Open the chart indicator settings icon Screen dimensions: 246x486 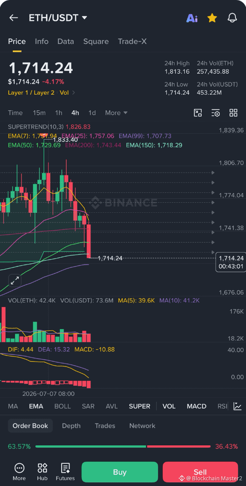[216, 113]
